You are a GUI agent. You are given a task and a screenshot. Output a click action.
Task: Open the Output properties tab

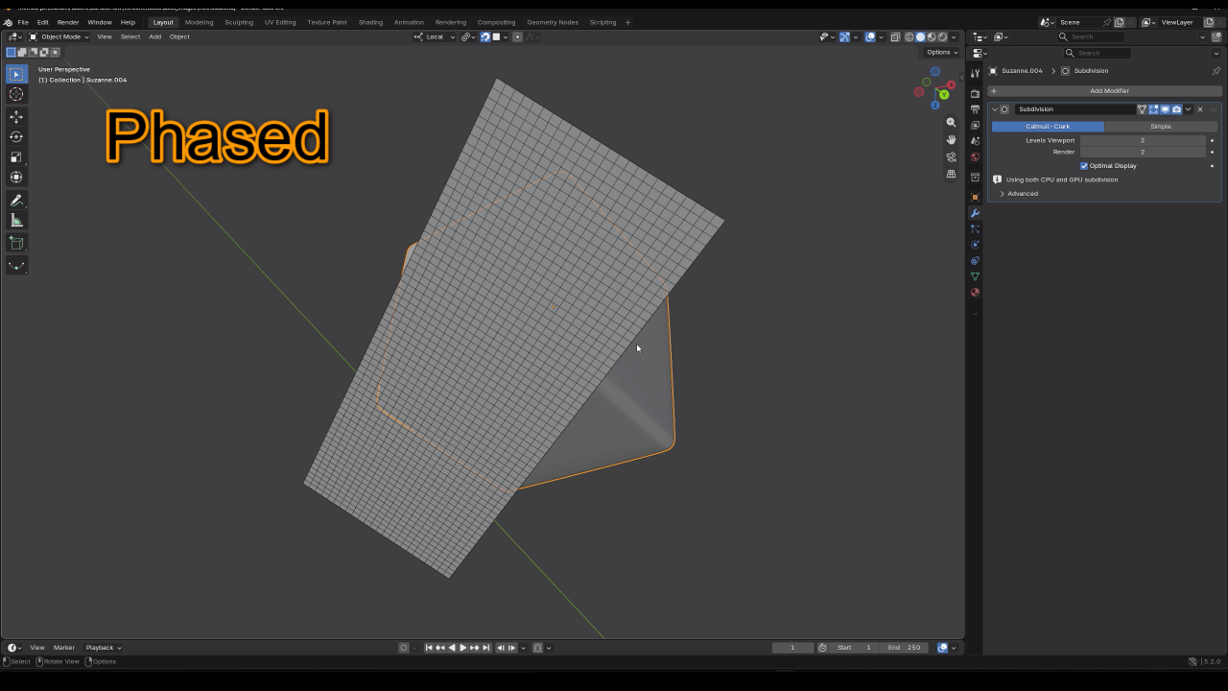(975, 109)
